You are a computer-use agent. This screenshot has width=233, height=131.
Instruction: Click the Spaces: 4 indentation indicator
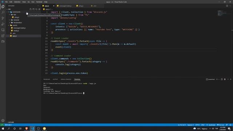[x=190, y=125]
